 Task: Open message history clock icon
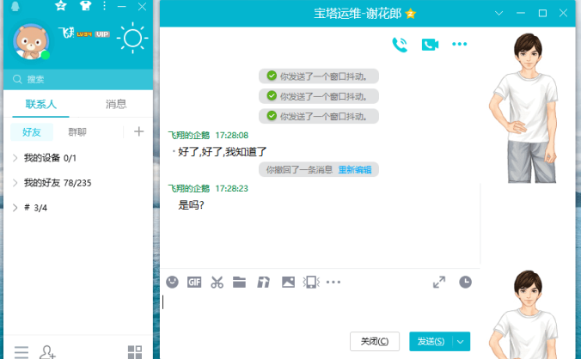point(465,282)
